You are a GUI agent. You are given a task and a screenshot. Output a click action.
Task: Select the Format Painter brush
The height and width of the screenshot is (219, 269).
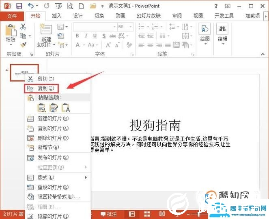pos(24,45)
